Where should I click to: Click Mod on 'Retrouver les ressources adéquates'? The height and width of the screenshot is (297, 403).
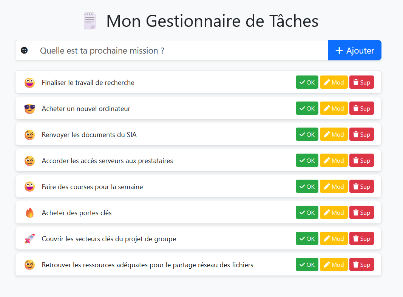334,264
